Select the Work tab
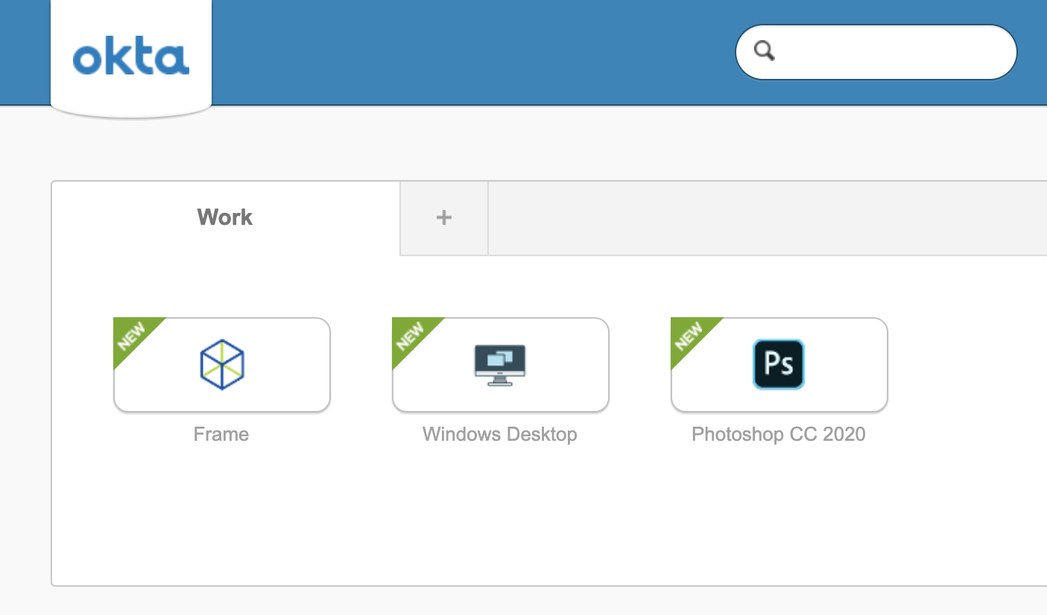The width and height of the screenshot is (1047, 615). pos(225,217)
